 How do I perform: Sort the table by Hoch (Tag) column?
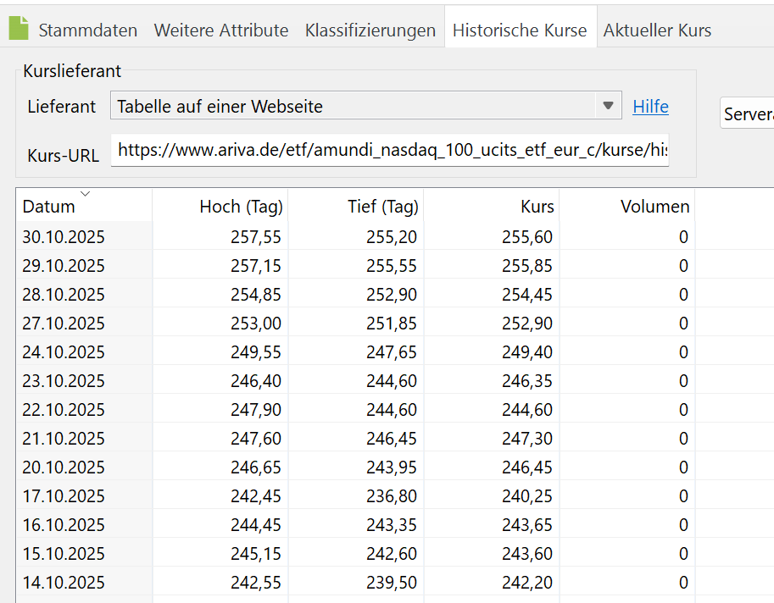(241, 207)
